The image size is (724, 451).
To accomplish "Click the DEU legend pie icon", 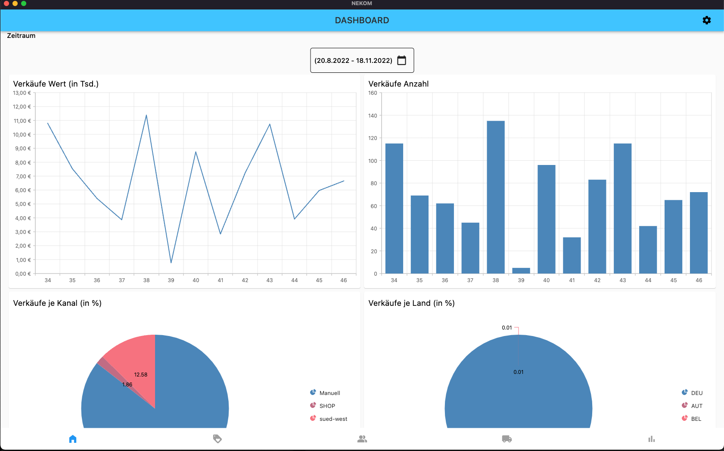I will pos(685,392).
